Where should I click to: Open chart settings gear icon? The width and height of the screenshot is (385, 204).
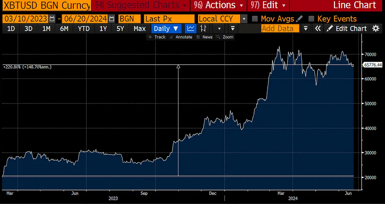[x=376, y=28]
